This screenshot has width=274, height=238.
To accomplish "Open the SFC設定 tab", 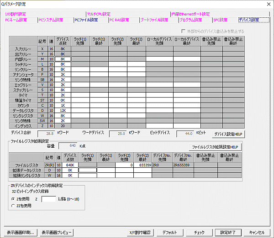I will tap(221, 20).
